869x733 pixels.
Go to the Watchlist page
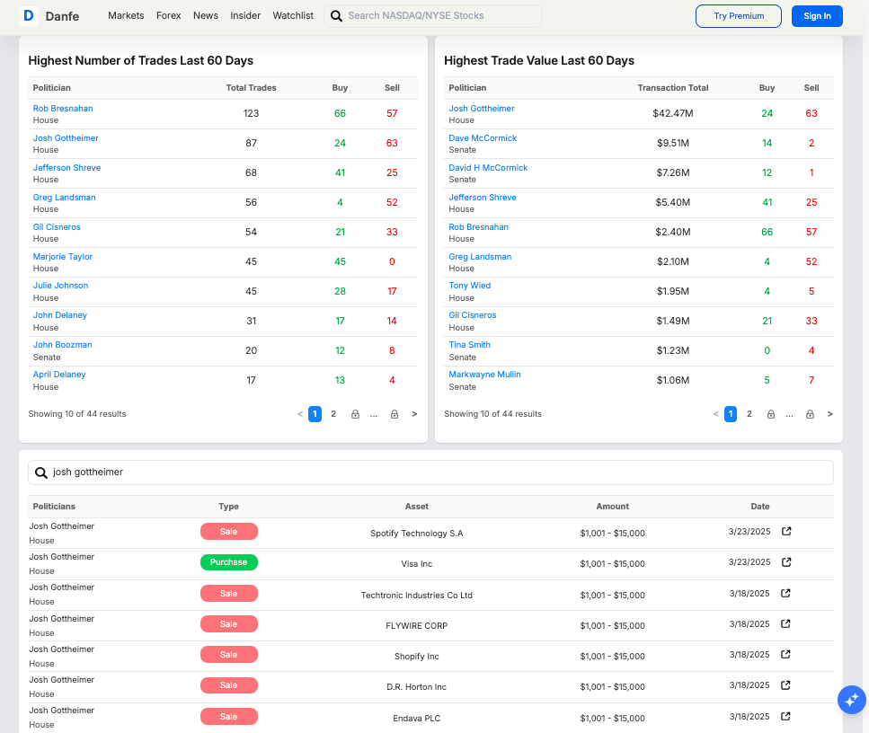[293, 15]
